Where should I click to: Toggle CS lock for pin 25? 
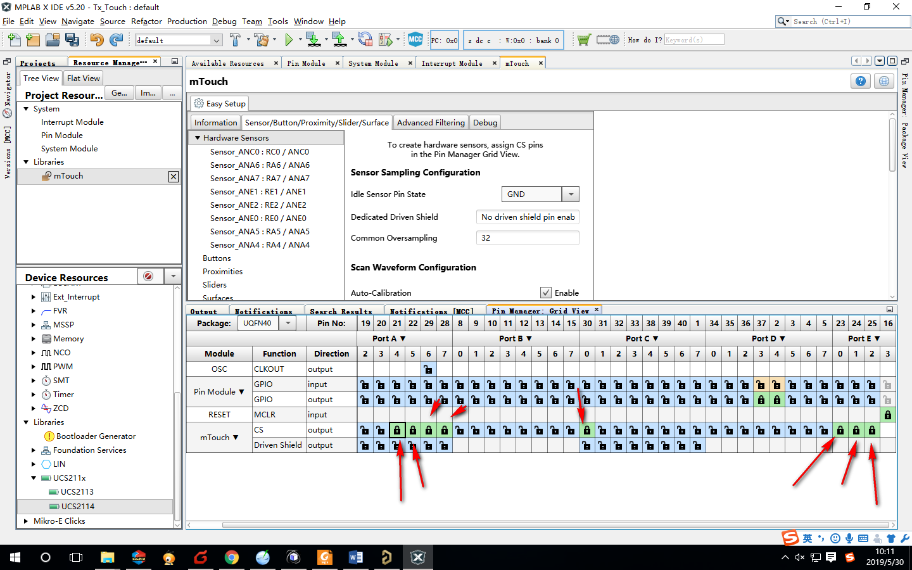(x=872, y=430)
